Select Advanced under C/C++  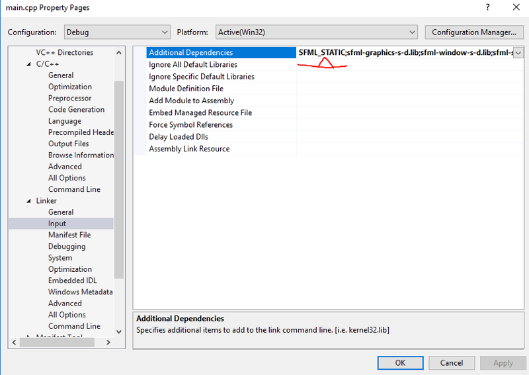coord(65,167)
